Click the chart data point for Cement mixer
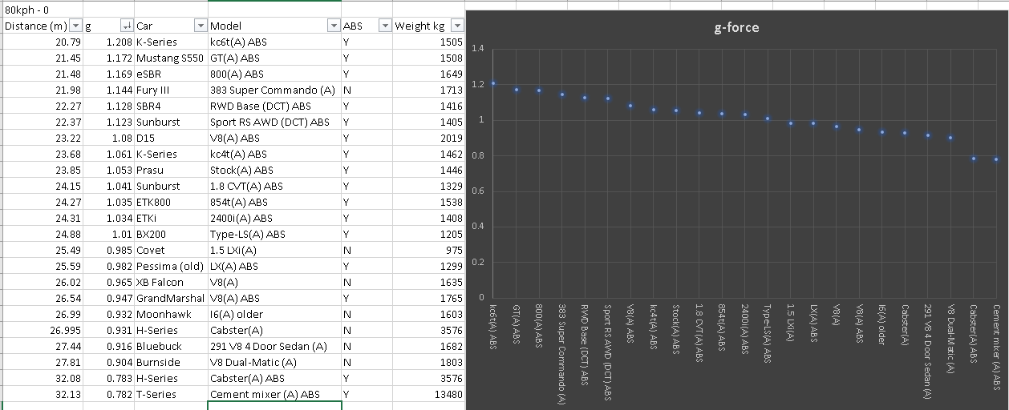 click(996, 159)
